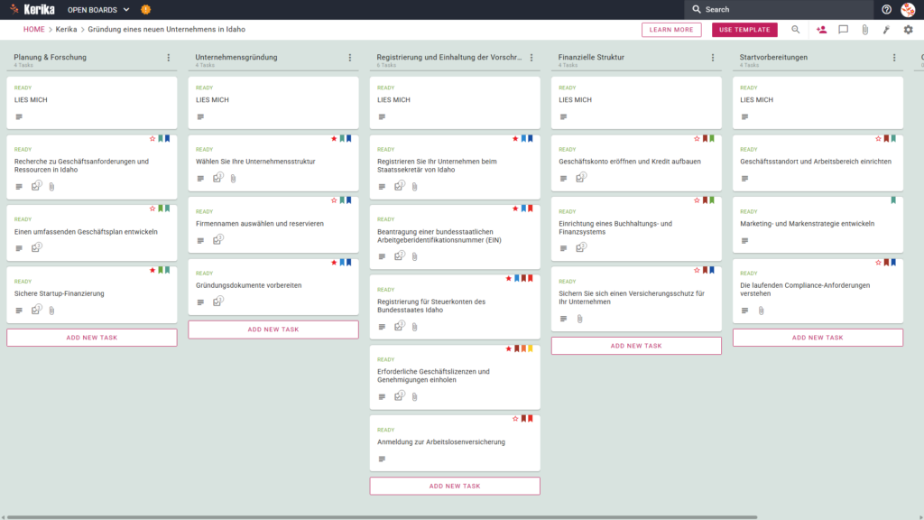
Task: Open the board attachments paperclip icon
Action: point(864,30)
